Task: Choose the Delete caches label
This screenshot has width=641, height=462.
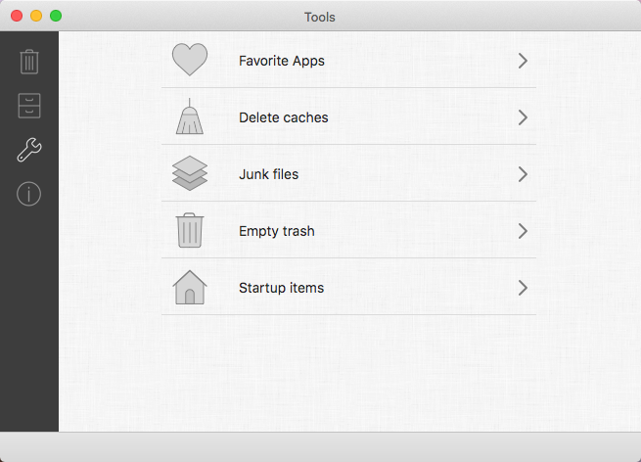Action: click(x=283, y=117)
